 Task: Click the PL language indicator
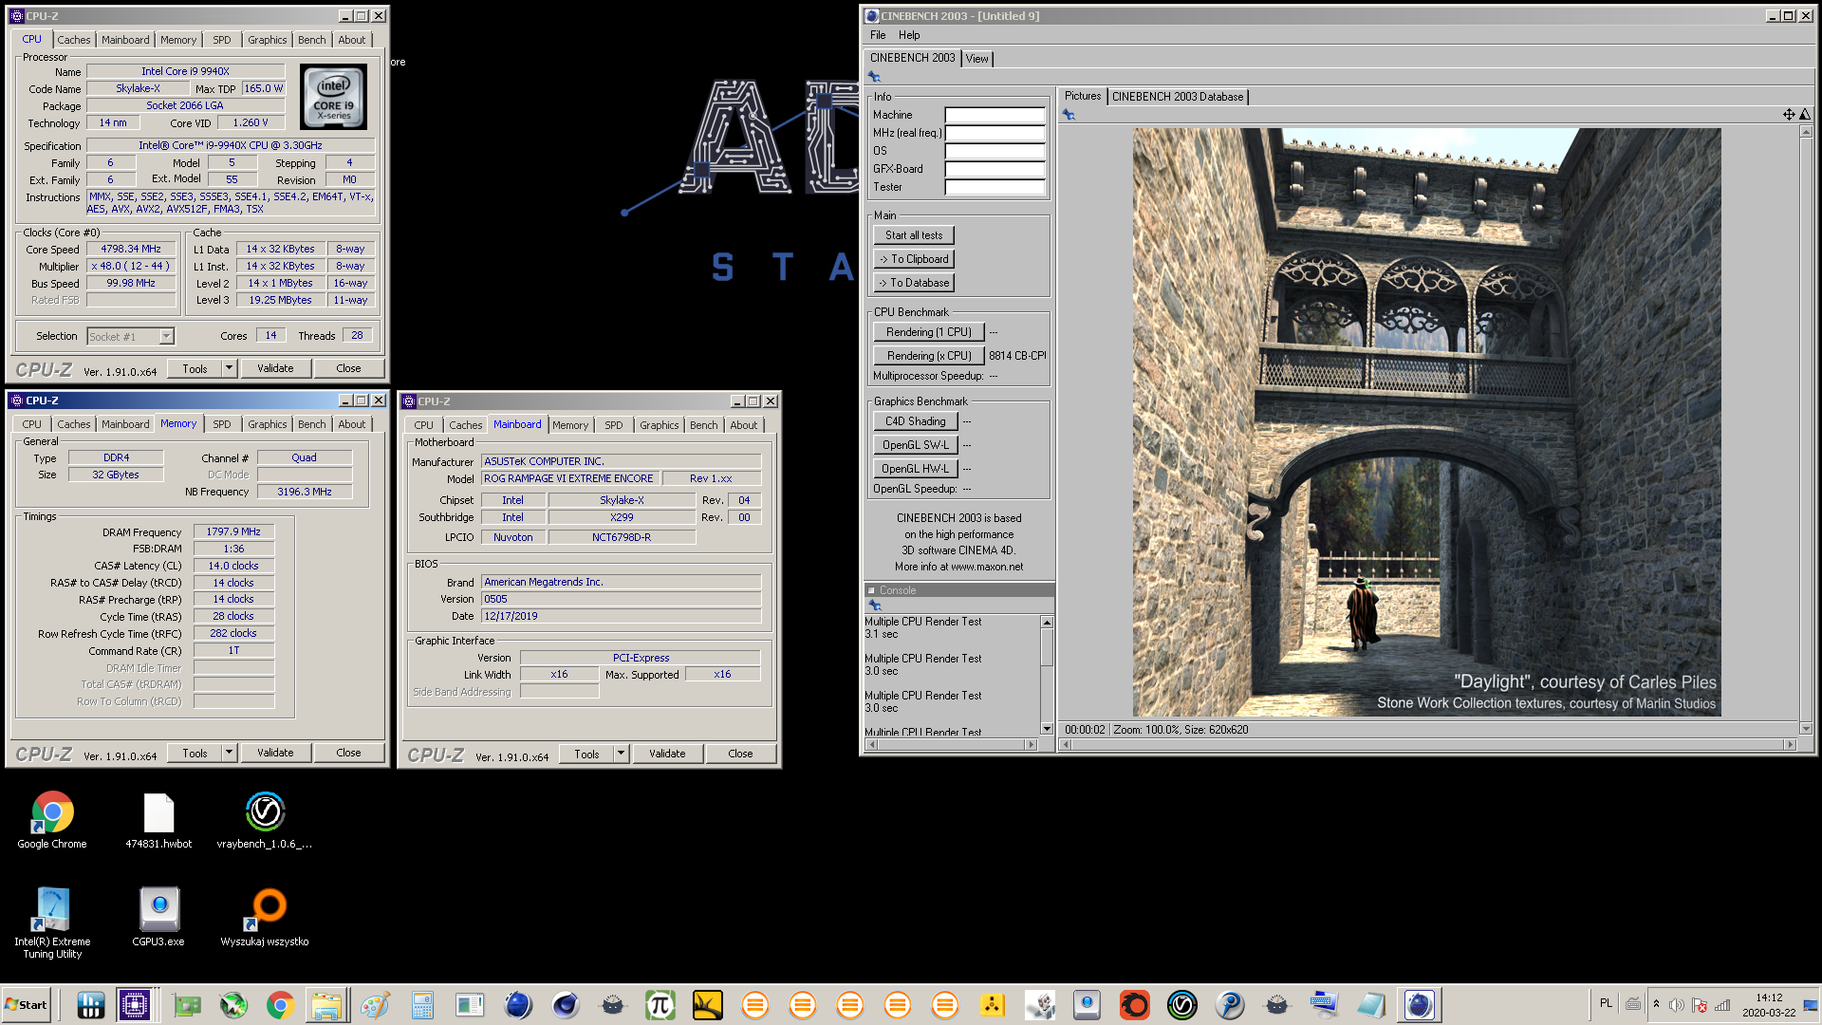tap(1606, 1003)
